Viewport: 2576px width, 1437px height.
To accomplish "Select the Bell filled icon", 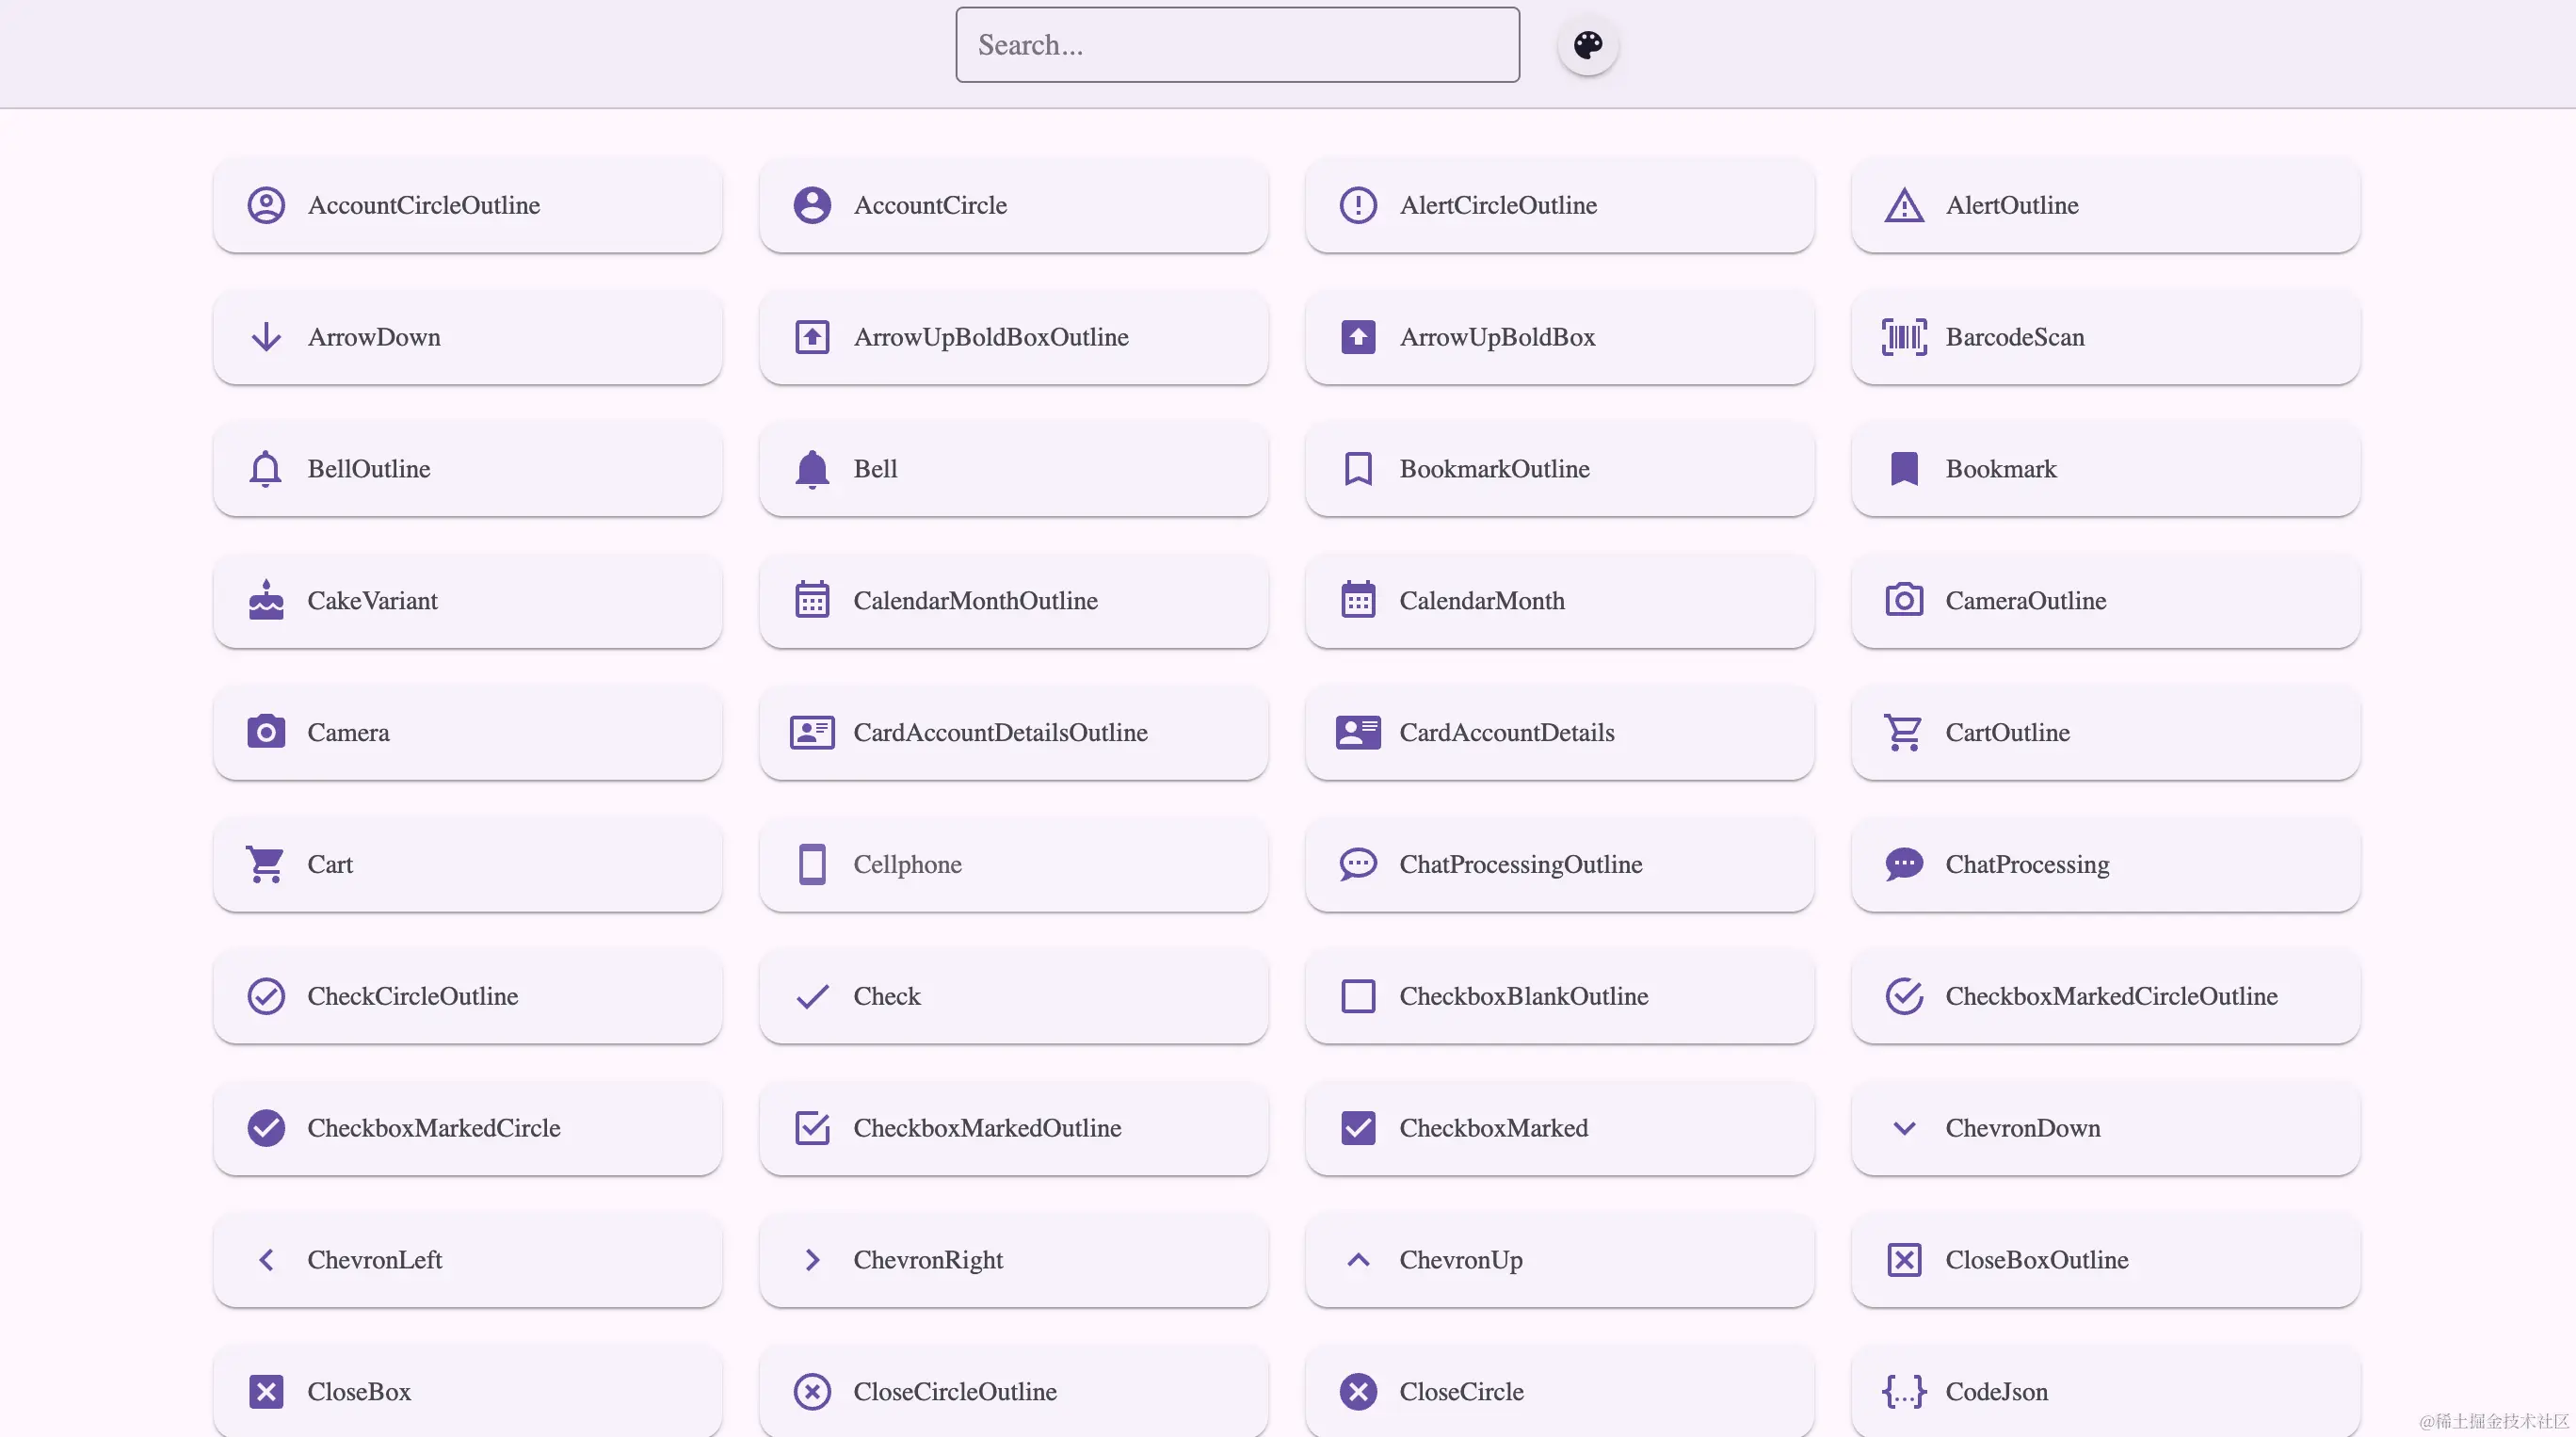I will point(811,469).
